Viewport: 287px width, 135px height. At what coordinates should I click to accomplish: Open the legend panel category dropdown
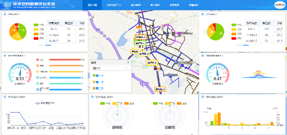tap(110, 68)
